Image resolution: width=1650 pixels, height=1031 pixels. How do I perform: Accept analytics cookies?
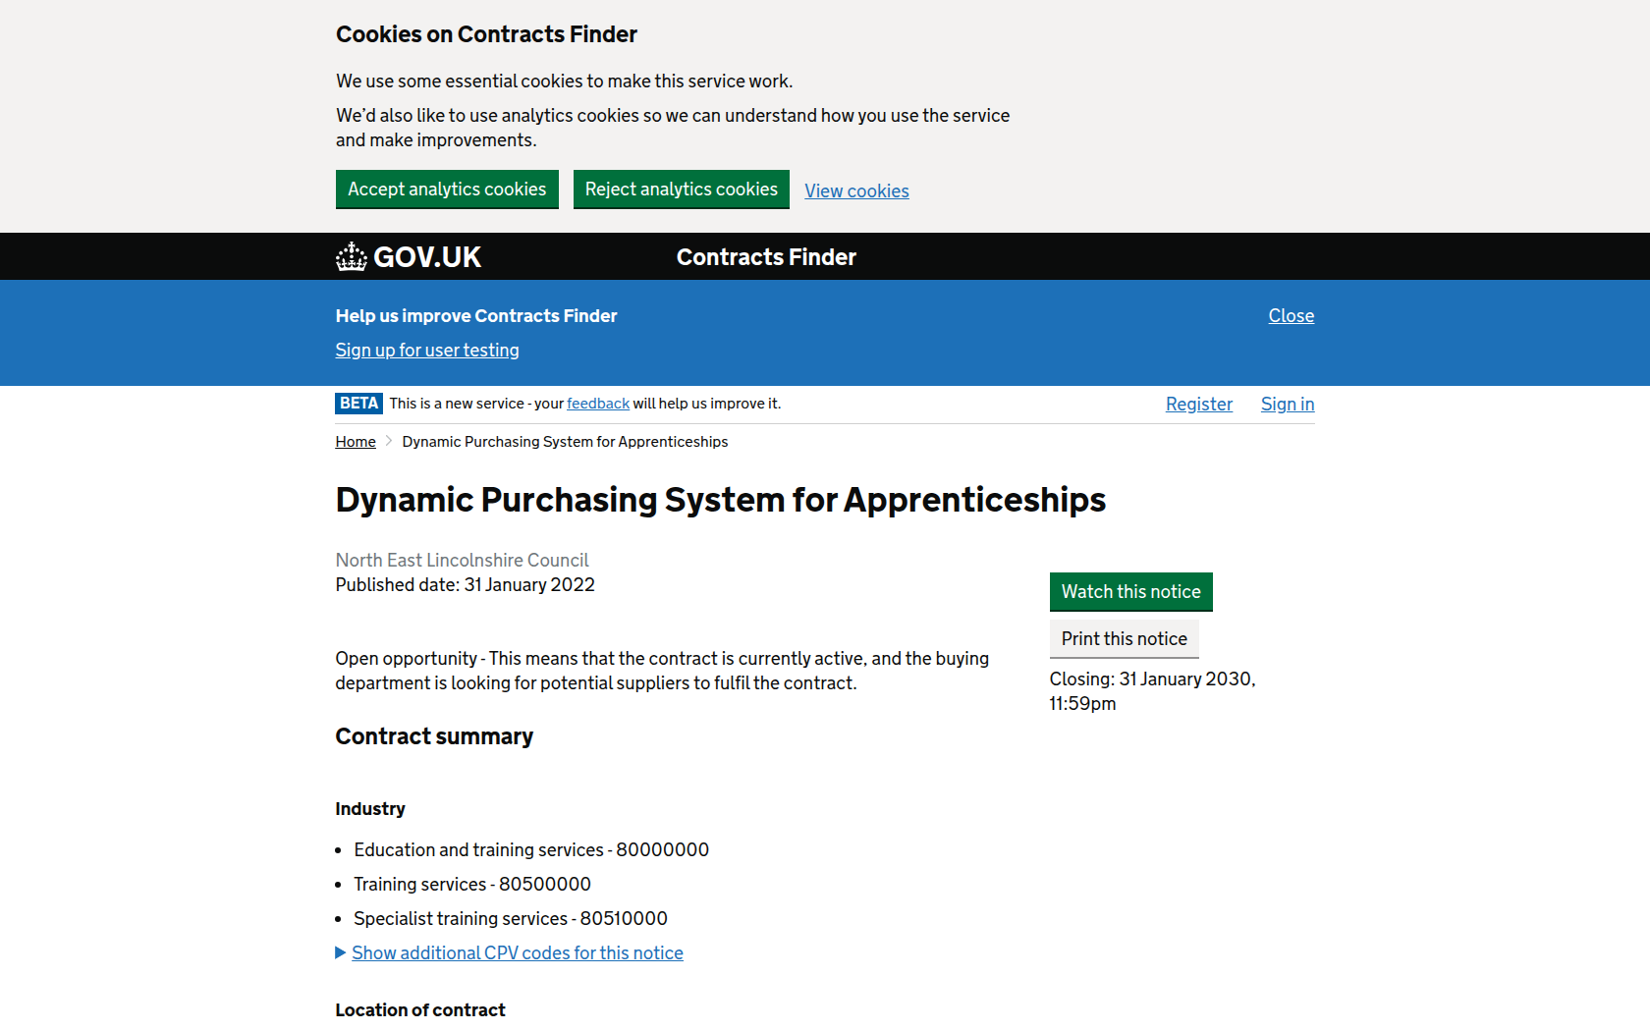click(447, 190)
